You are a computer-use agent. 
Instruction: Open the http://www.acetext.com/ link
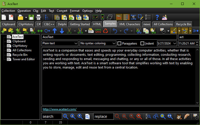(59, 109)
